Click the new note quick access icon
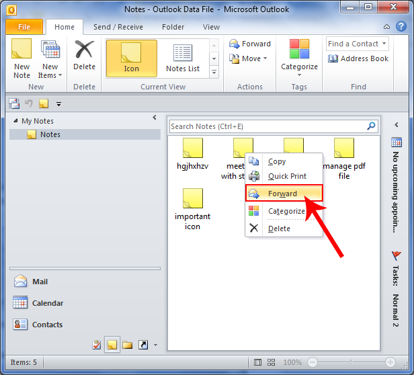 44,103
